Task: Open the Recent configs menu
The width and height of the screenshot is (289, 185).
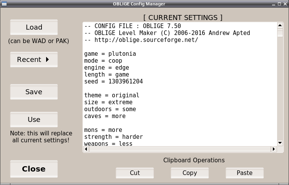Action: coord(34,60)
